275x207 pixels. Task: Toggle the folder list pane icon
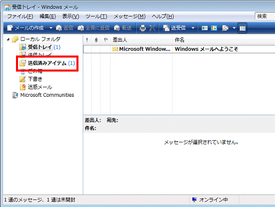point(242,28)
